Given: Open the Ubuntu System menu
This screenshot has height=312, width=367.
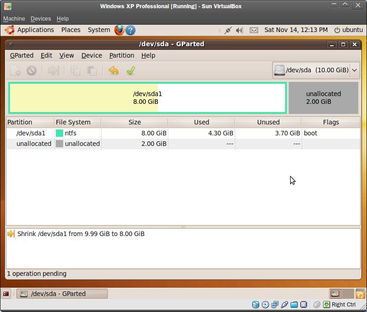Looking at the screenshot, I should (x=99, y=30).
